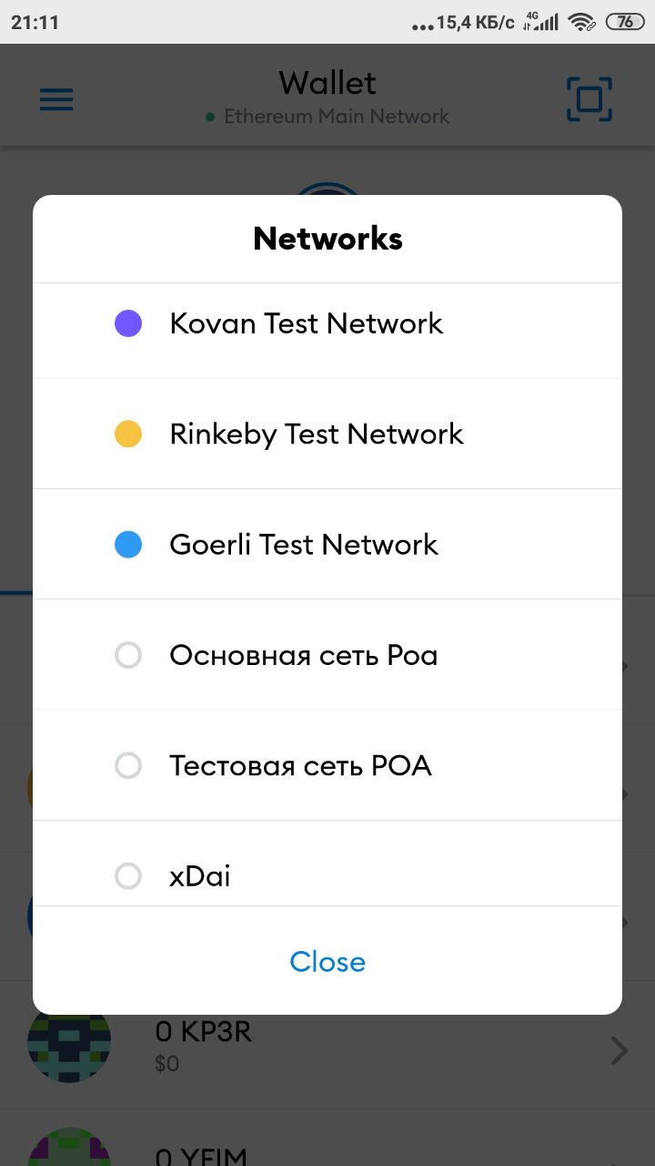Image resolution: width=655 pixels, height=1166 pixels.
Task: Select the Тестовая сеть POA radio button
Action: [128, 765]
